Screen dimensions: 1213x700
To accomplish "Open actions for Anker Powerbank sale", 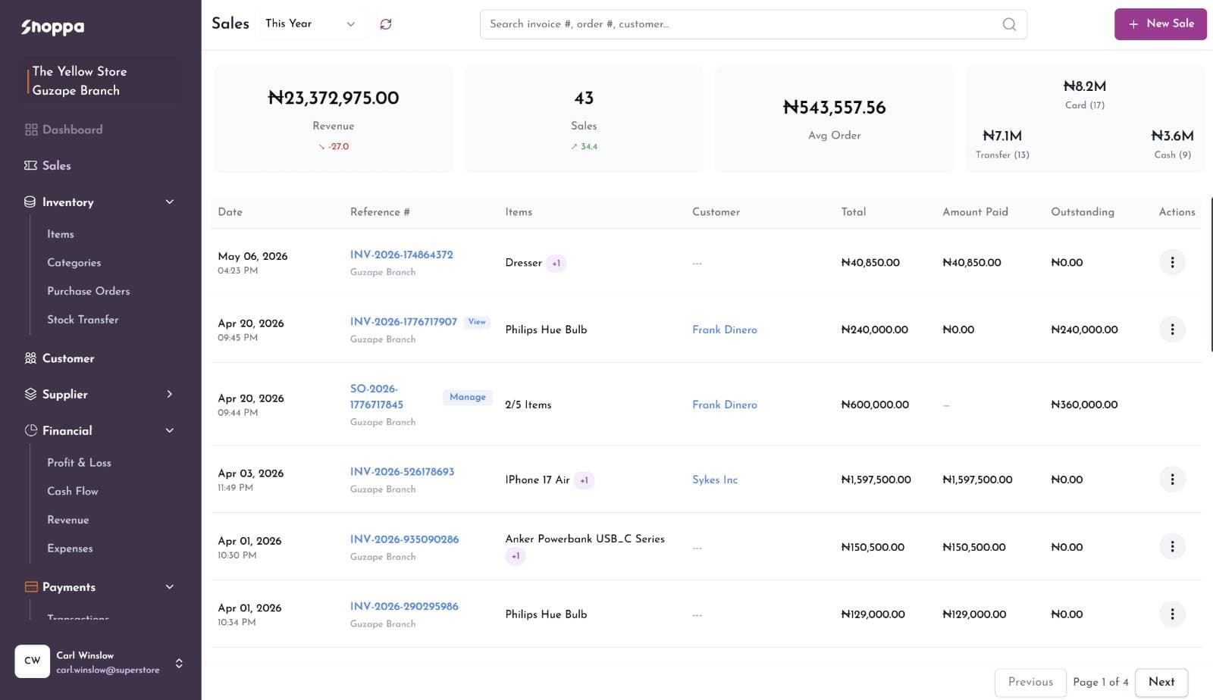I will [x=1172, y=546].
